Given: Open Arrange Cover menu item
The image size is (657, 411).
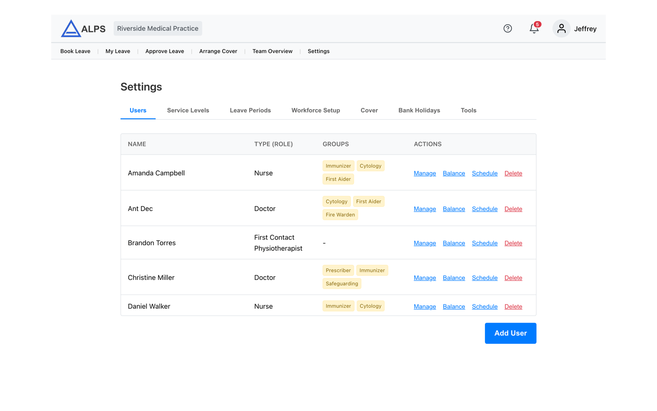Looking at the screenshot, I should [x=218, y=51].
